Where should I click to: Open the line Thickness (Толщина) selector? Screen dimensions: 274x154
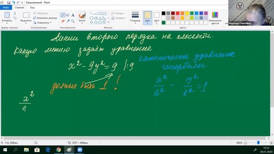pos(135,18)
